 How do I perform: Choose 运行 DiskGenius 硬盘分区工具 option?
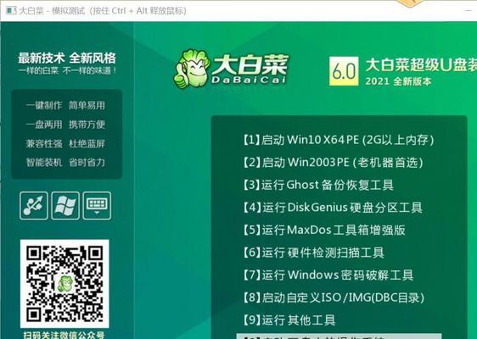333,208
